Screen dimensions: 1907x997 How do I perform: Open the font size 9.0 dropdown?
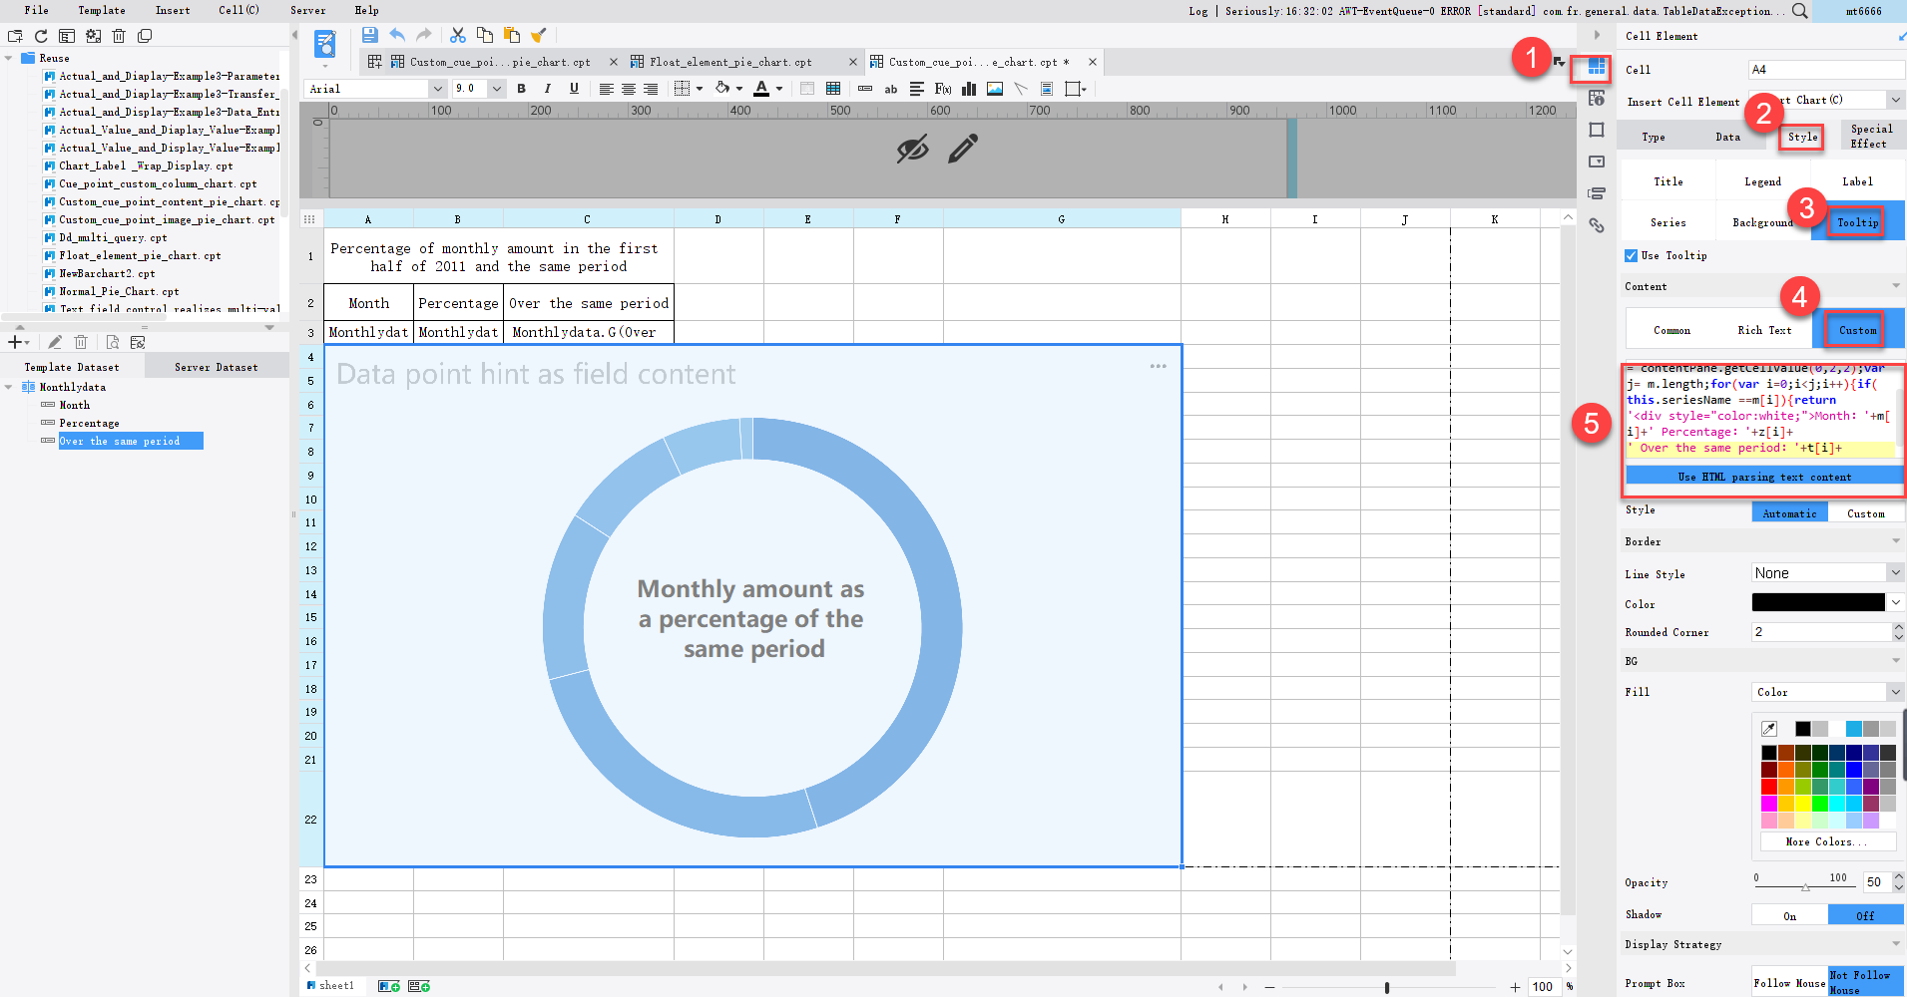pos(496,89)
